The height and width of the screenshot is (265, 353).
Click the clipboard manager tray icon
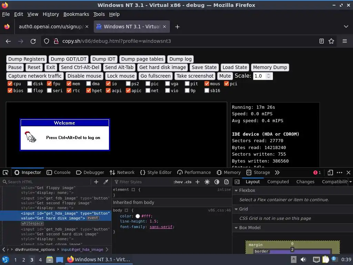(325, 259)
